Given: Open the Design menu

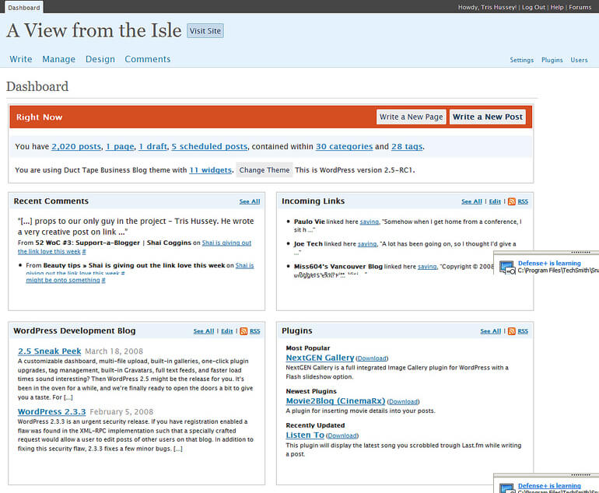Looking at the screenshot, I should point(100,59).
